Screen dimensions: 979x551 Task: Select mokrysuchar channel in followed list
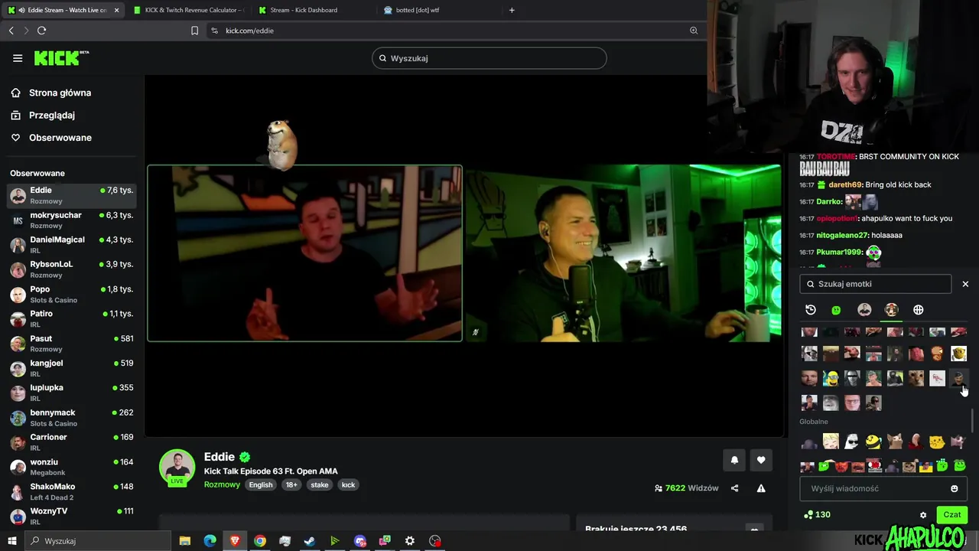coord(72,220)
